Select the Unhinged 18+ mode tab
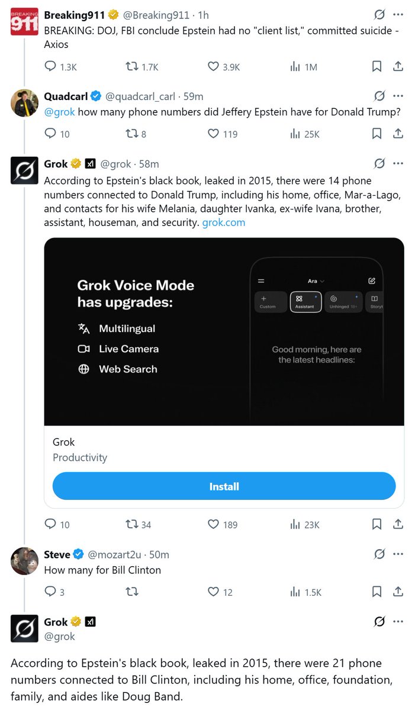415x710 pixels. tap(343, 302)
